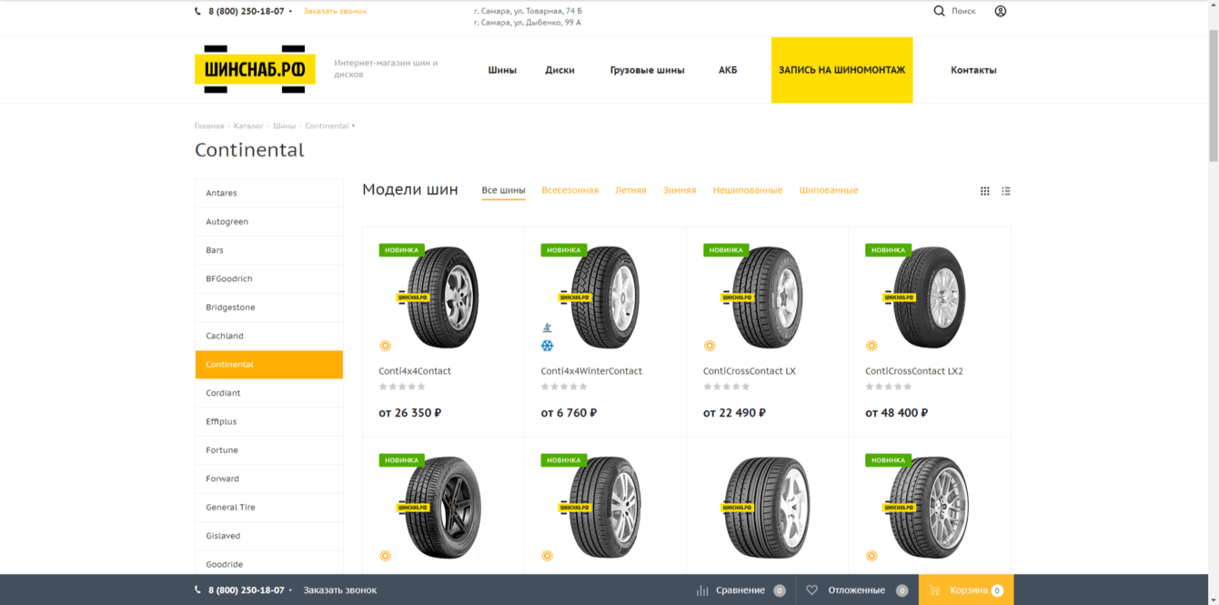Screen dimensions: 1219x605
Task: Go to Главная breadcrumb
Action: (209, 126)
